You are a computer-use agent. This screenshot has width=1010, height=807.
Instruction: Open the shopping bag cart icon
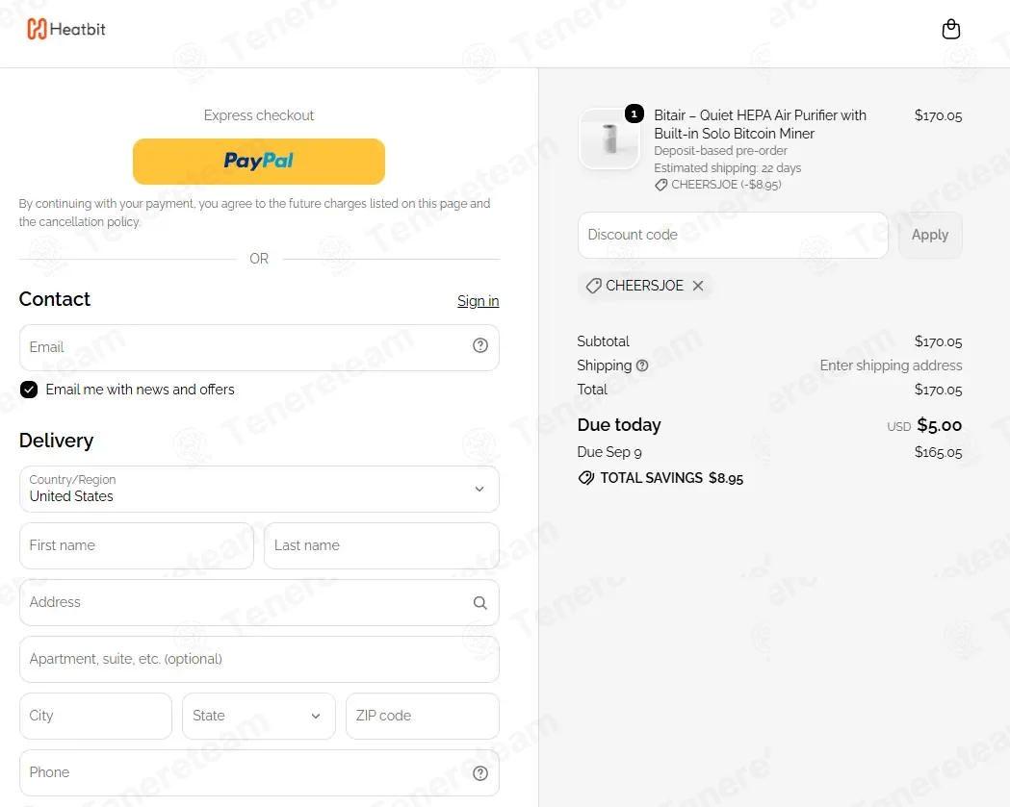click(950, 29)
